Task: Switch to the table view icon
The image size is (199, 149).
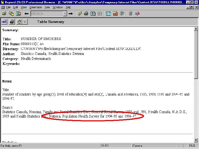Action: click(x=108, y=14)
